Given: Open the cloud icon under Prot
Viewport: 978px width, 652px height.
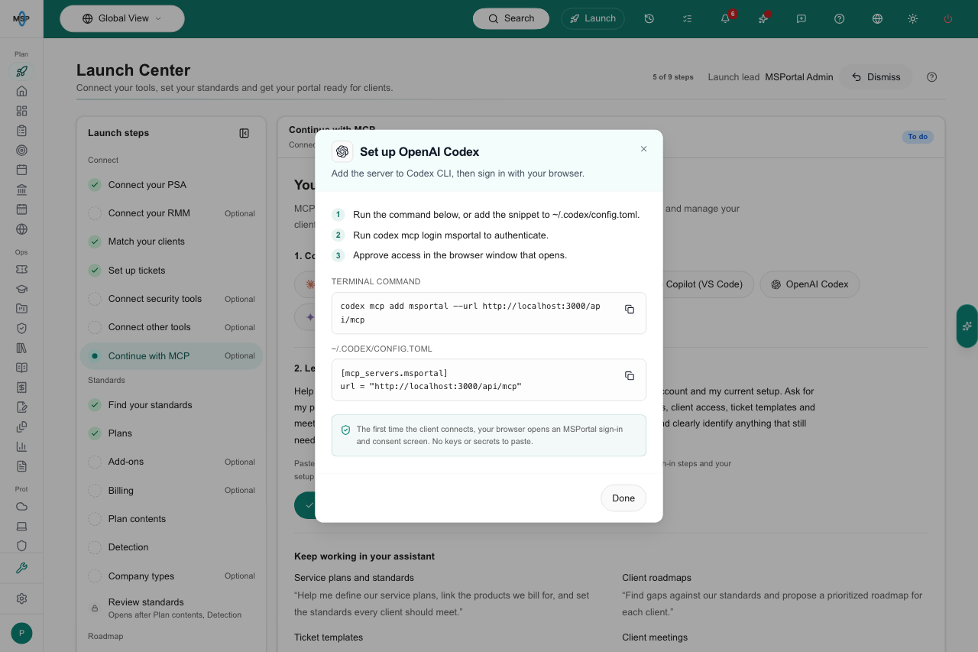Looking at the screenshot, I should click(x=21, y=506).
